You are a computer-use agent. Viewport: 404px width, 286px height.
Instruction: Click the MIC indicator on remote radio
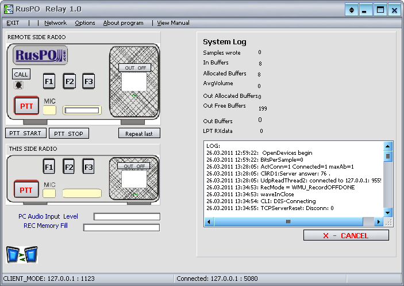click(x=49, y=110)
